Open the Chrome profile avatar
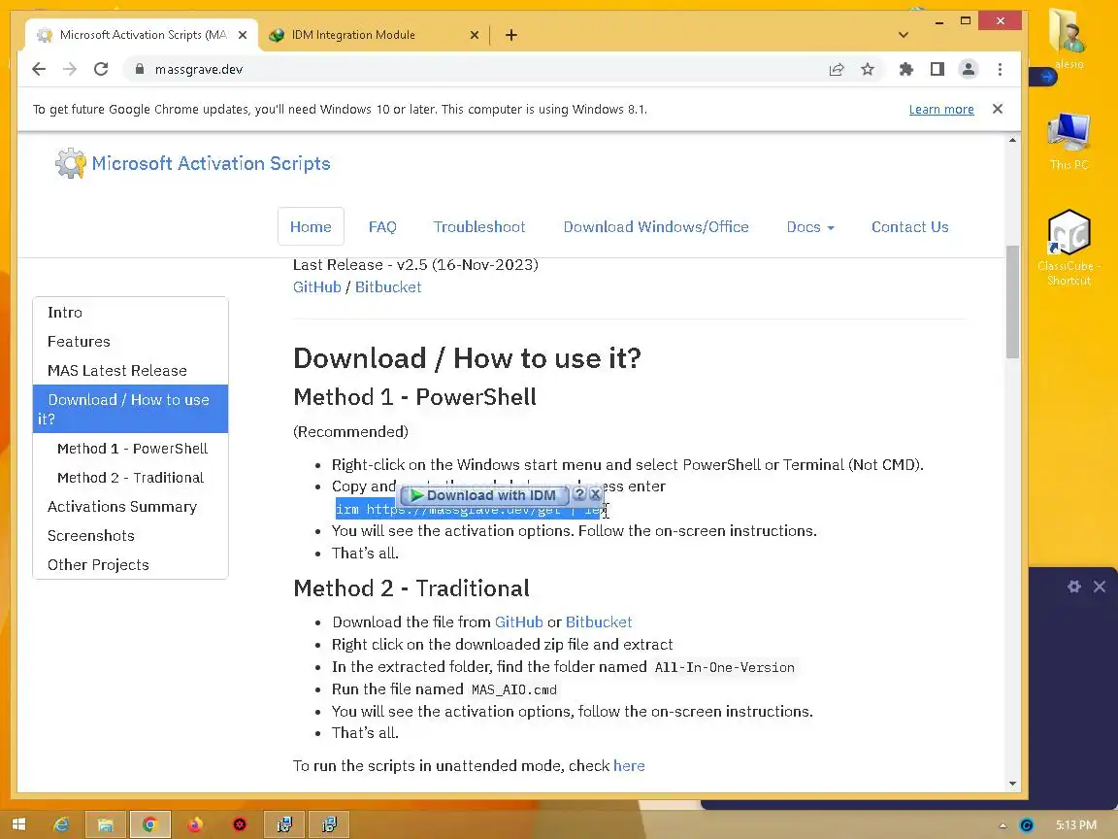The image size is (1118, 839). tap(969, 69)
